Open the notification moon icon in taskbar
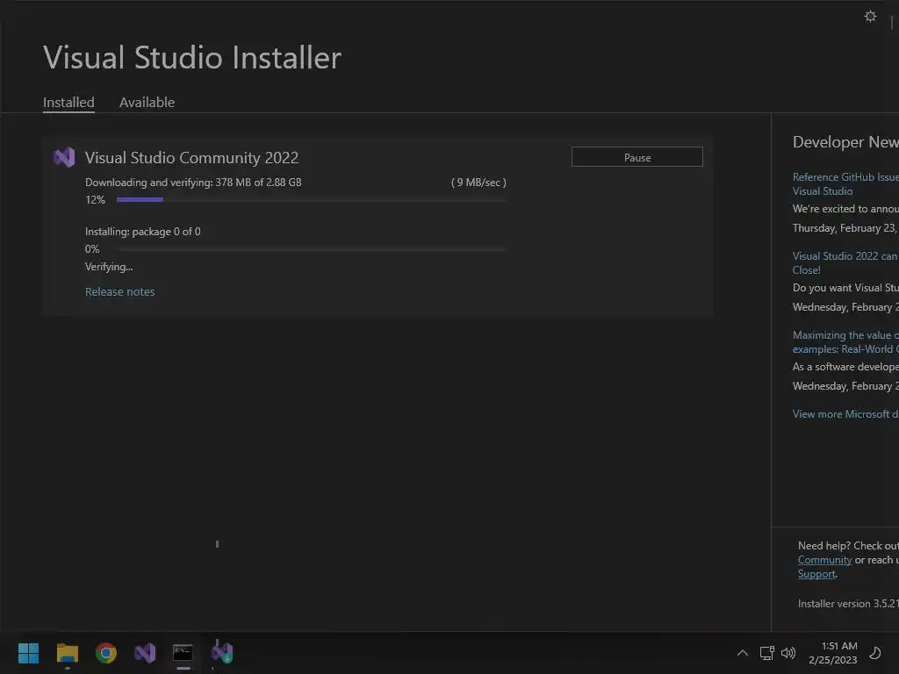Image resolution: width=899 pixels, height=674 pixels. [875, 653]
